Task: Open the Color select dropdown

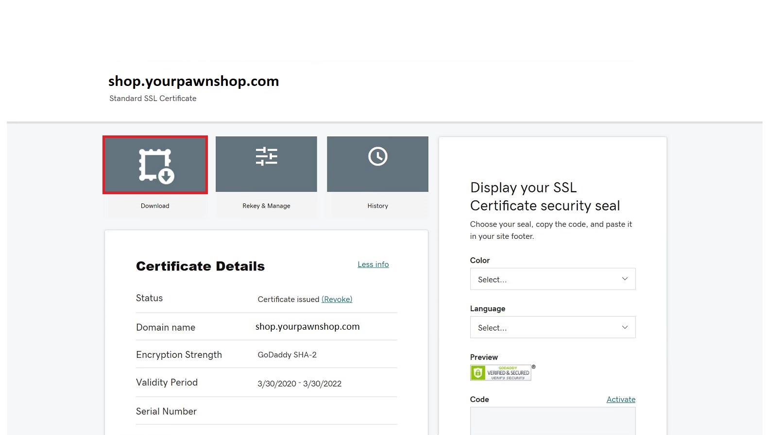Action: [x=553, y=279]
